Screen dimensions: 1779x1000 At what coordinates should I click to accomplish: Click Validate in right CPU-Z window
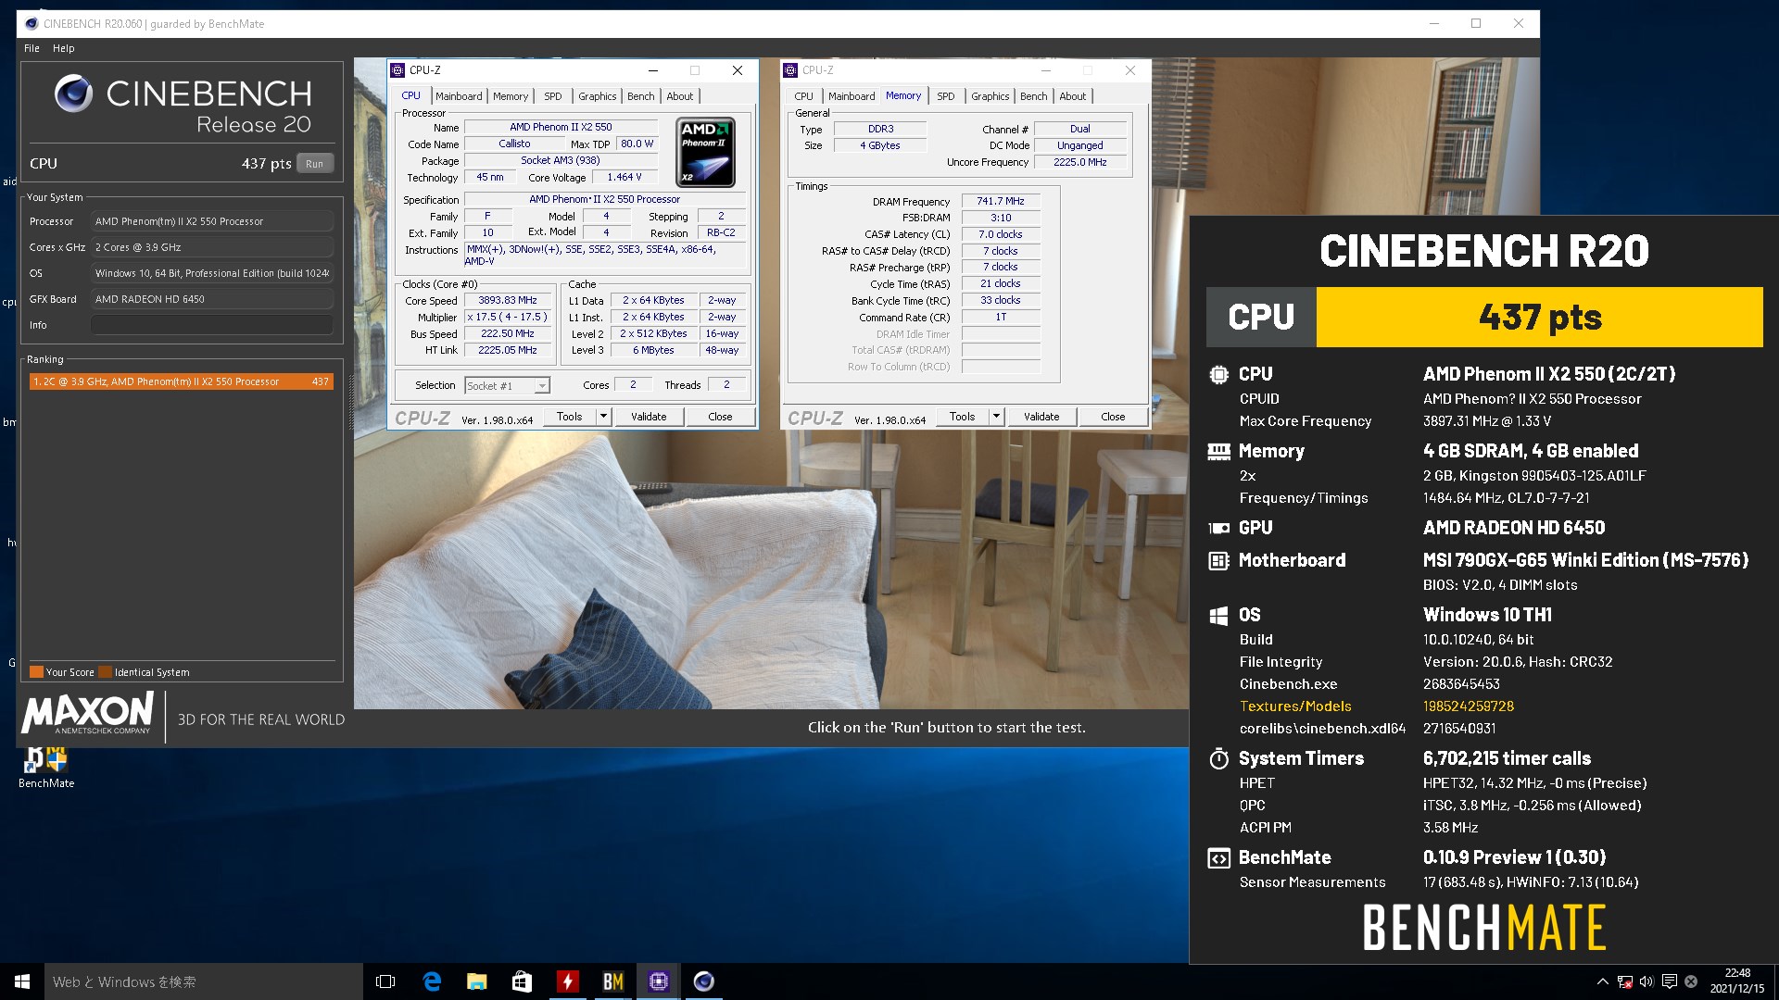coord(1041,417)
